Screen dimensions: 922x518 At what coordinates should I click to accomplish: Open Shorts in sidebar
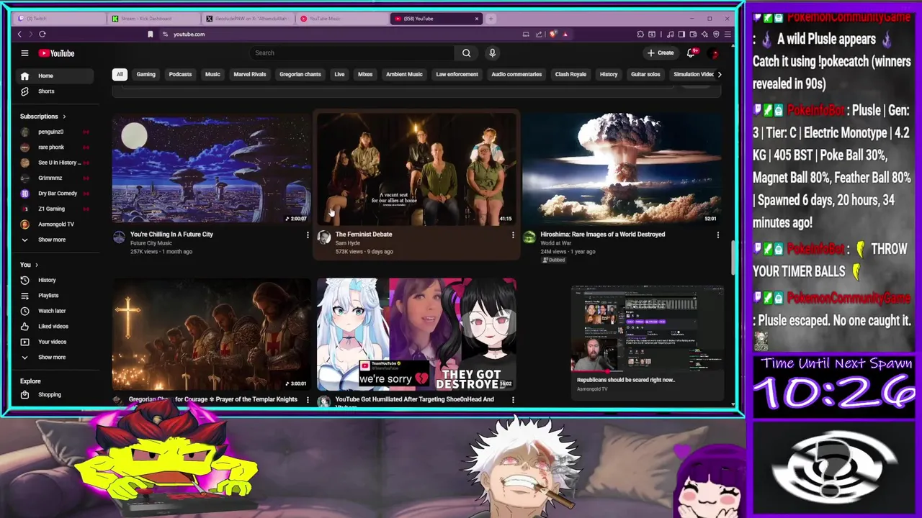click(x=55, y=91)
